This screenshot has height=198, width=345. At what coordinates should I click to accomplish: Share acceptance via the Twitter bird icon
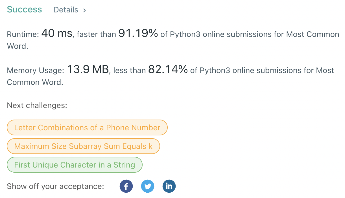(x=148, y=186)
